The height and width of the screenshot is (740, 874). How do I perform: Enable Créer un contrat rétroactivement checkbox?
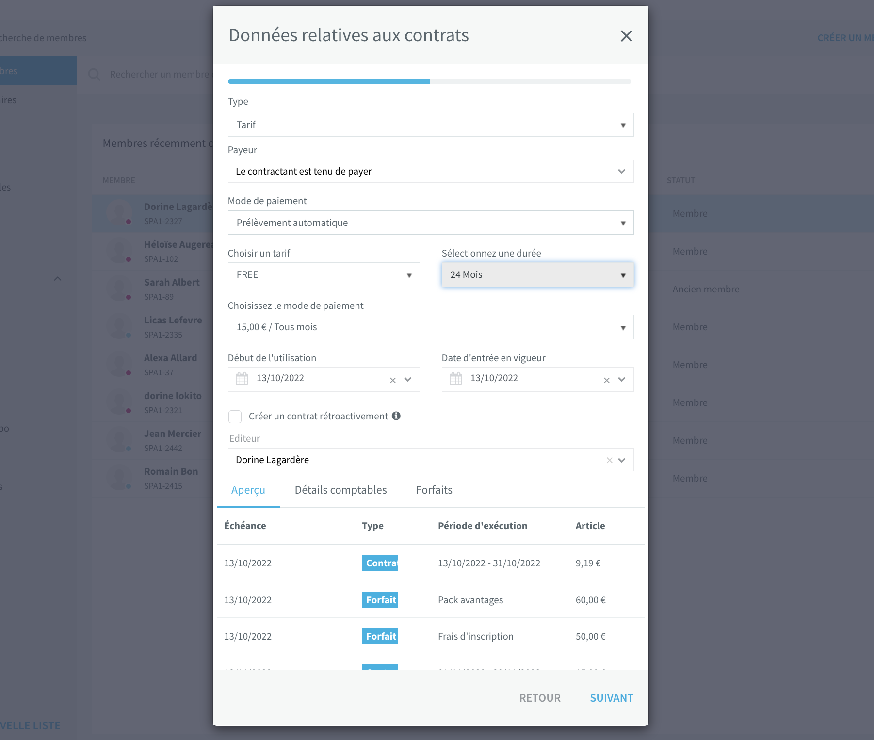click(x=235, y=417)
